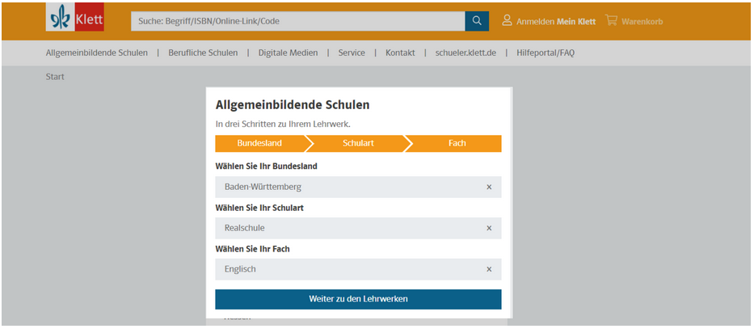Remove the Realschule selection with X

point(489,228)
